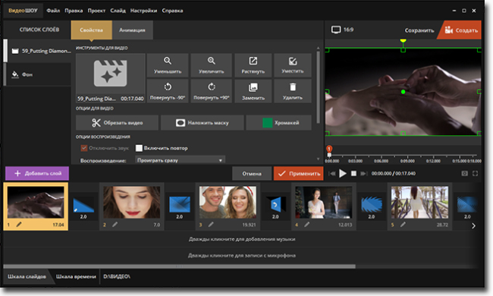Click the envelope transition after slide 2
This screenshot has height=296, width=493.
point(180,205)
